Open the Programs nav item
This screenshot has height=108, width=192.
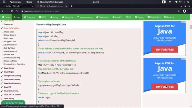(x=29, y=17)
